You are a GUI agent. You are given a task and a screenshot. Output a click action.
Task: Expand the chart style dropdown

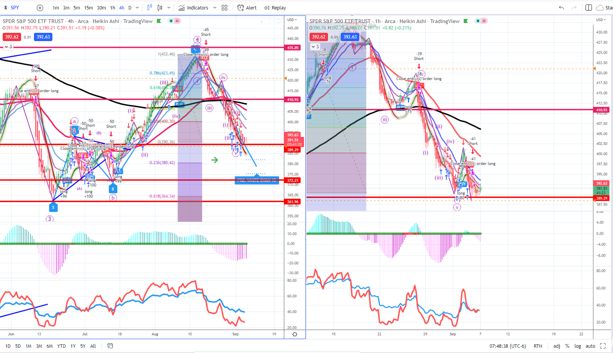169,8
